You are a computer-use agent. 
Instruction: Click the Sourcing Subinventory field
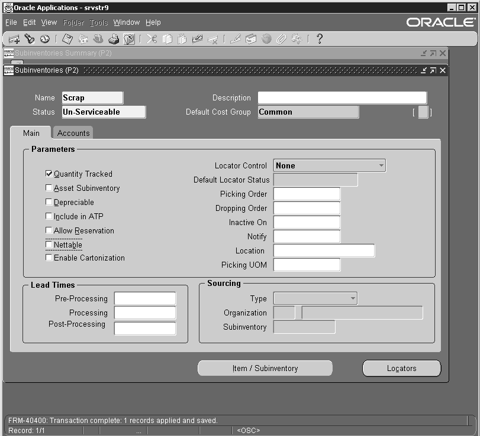pos(304,327)
